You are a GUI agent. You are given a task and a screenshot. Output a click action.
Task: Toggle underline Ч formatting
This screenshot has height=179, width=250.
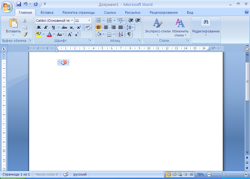point(53,27)
